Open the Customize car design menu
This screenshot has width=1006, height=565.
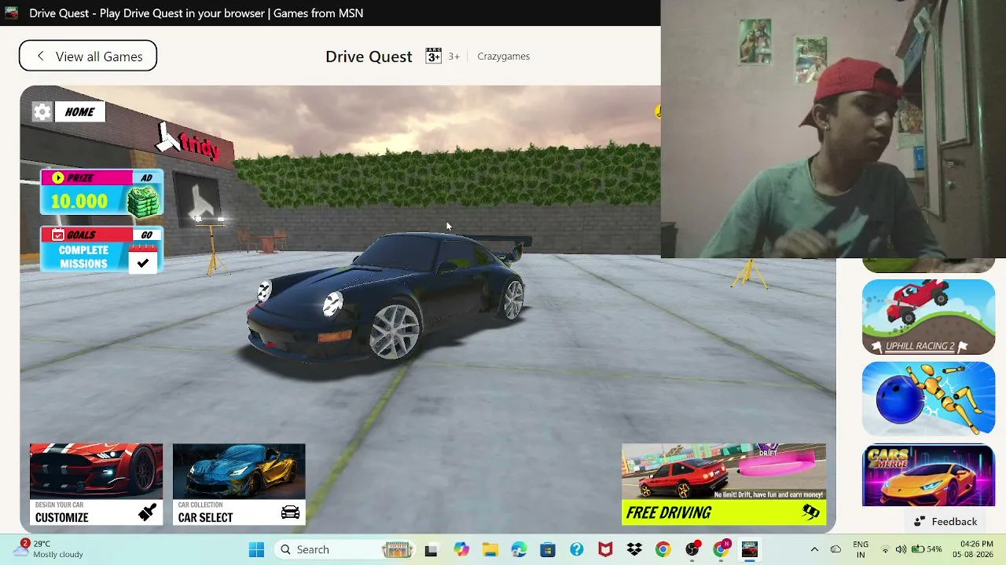click(x=96, y=484)
